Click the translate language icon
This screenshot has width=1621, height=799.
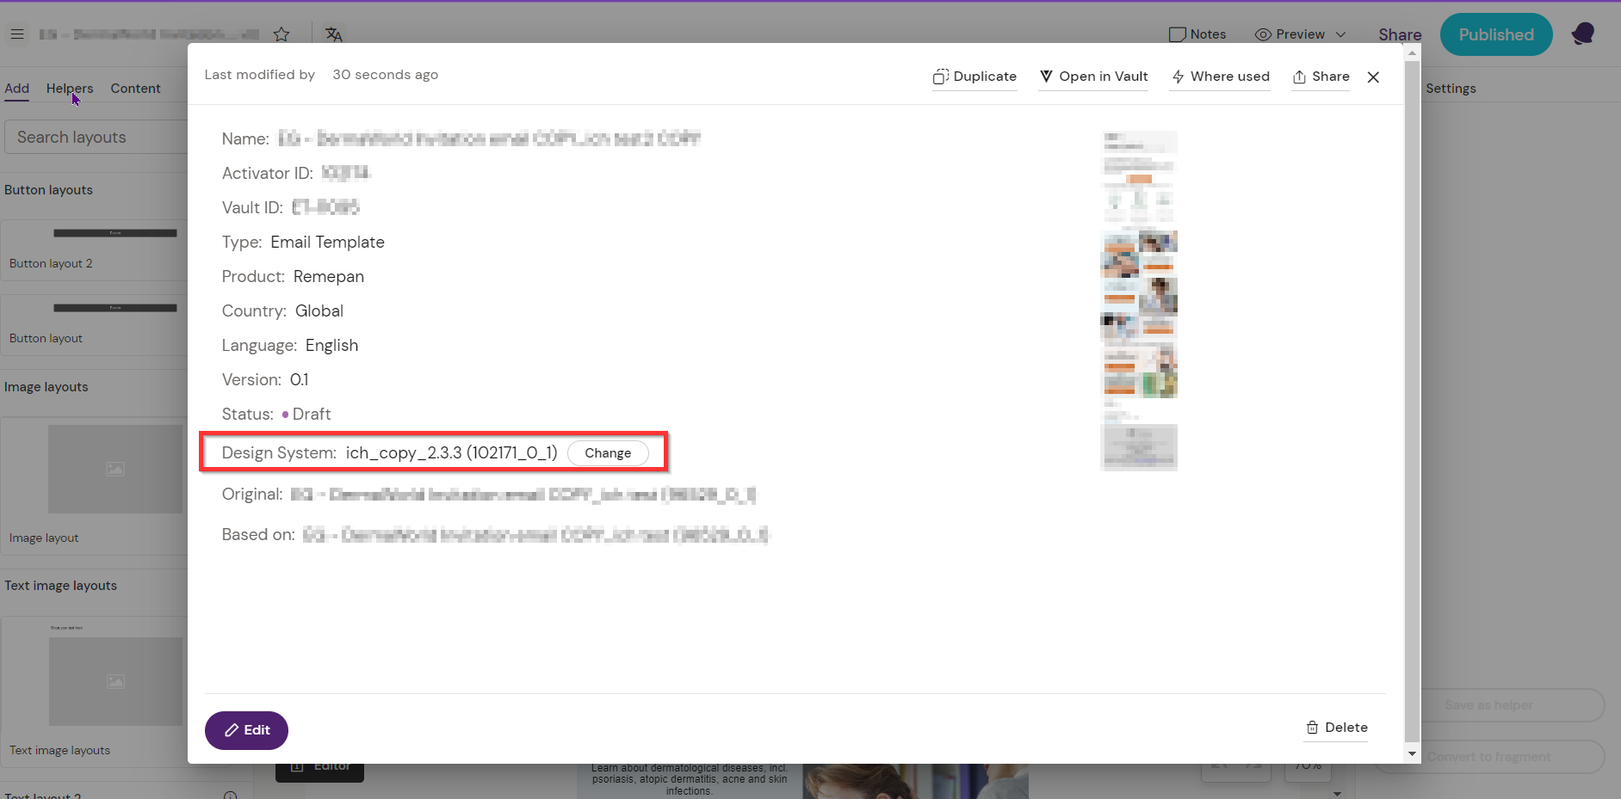334,34
